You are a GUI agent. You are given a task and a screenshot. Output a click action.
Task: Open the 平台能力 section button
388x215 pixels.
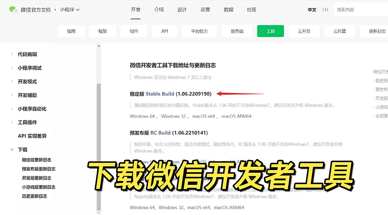pos(199,31)
